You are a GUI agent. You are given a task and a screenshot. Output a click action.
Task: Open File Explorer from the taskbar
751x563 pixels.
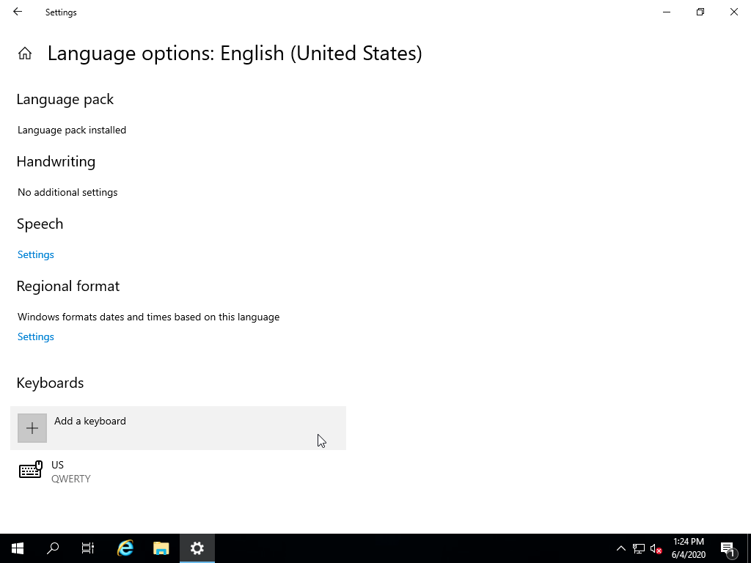point(161,548)
